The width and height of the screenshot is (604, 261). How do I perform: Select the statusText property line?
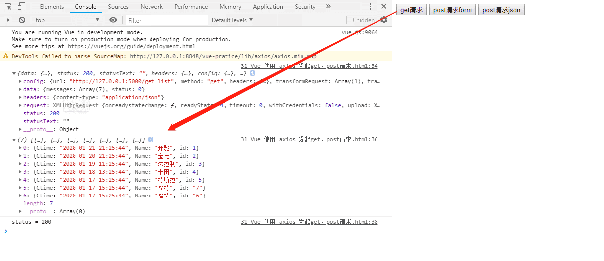46,121
